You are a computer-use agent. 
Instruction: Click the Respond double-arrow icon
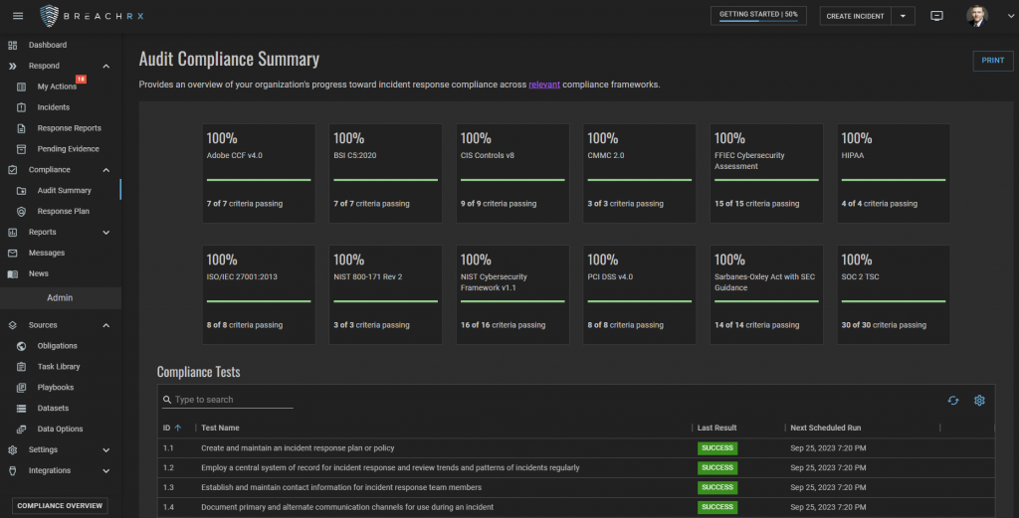(x=12, y=66)
